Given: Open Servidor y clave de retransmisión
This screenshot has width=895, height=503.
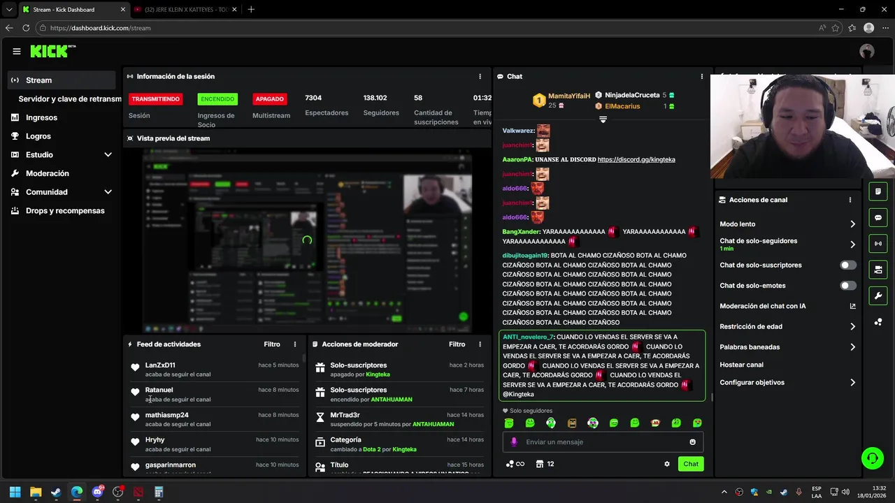Looking at the screenshot, I should point(69,99).
